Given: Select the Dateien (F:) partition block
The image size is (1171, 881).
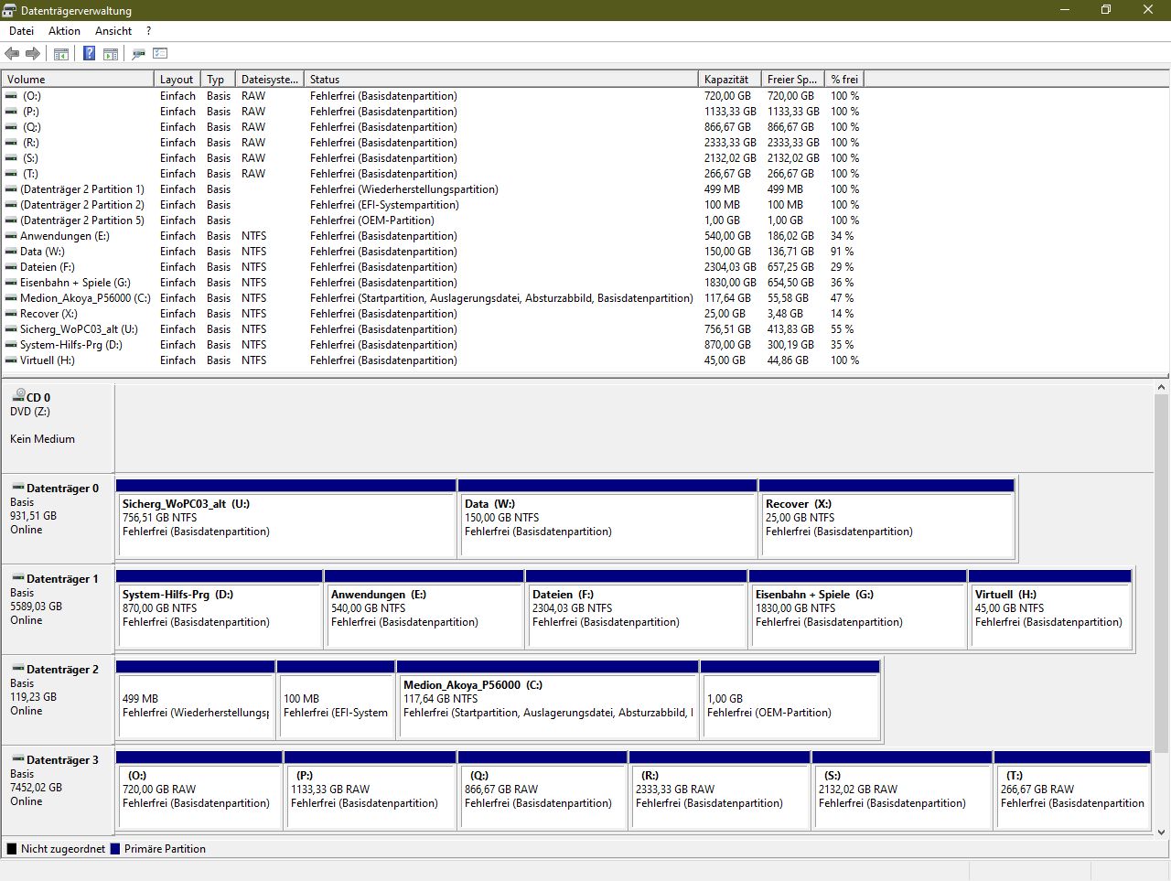Looking at the screenshot, I should click(637, 608).
